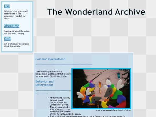Screen dimensions: 156x117
Task: Click the bullet 'As their name suggest'
Action: click(x=60, y=101)
